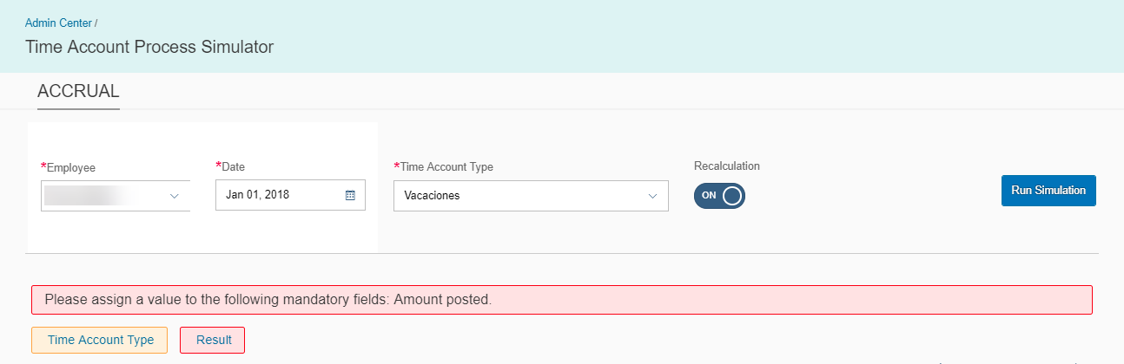
Task: Click the round knob on Recalculation toggle
Action: 732,195
